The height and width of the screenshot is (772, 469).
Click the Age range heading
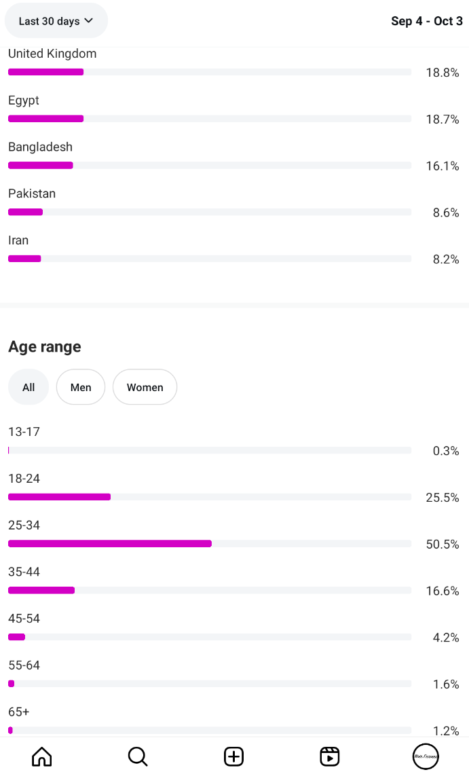click(x=45, y=347)
